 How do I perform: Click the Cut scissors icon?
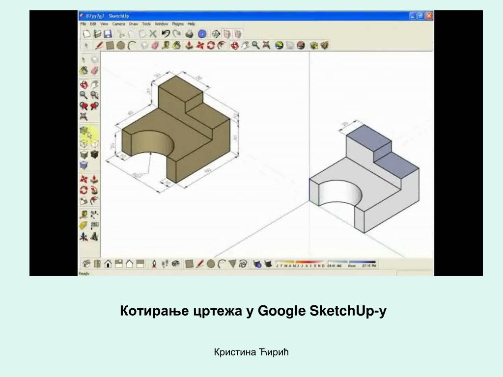point(121,34)
